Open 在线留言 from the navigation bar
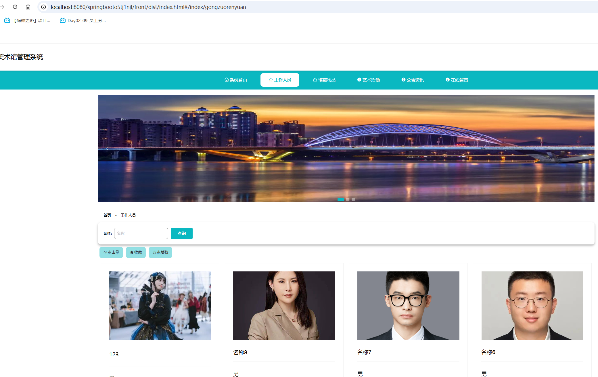The height and width of the screenshot is (377, 598). pyautogui.click(x=457, y=80)
